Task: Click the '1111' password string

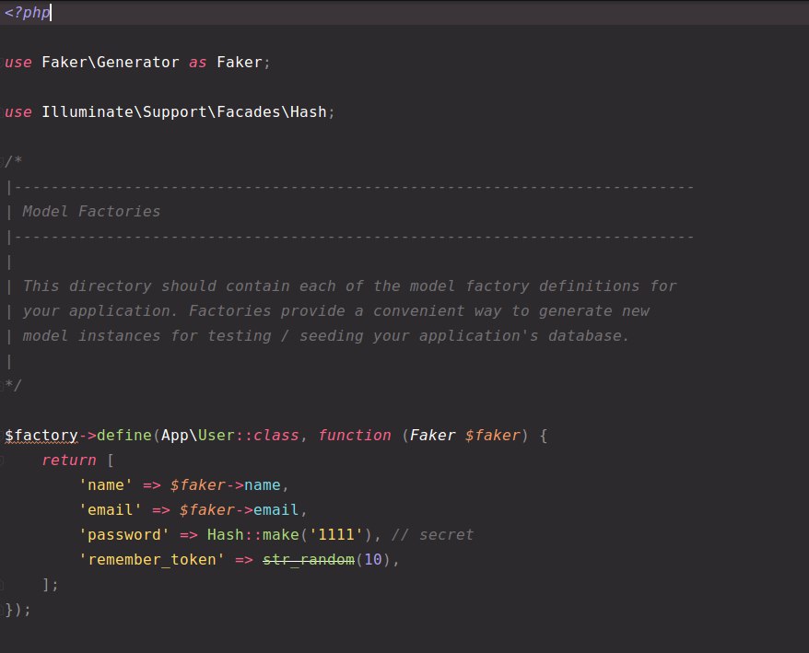Action: click(x=336, y=535)
